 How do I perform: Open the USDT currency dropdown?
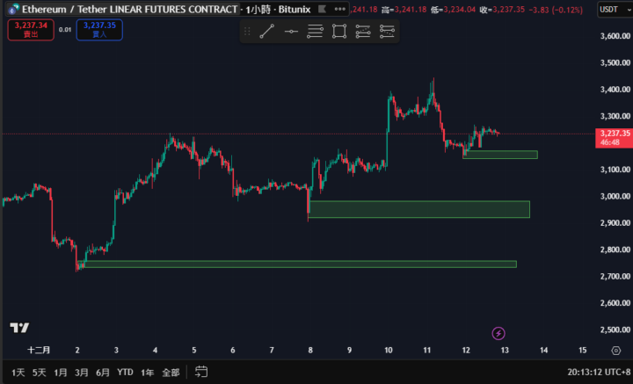(615, 10)
